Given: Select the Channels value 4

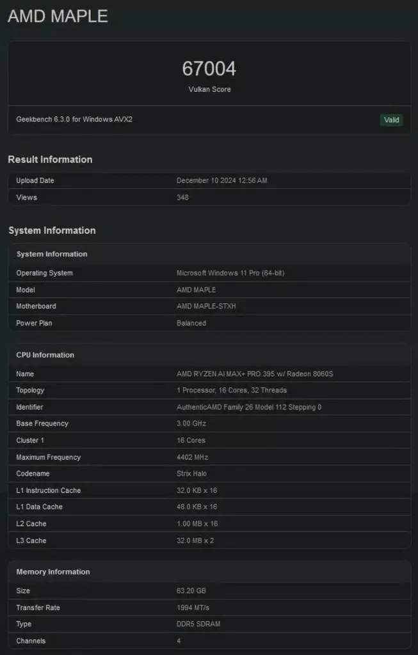Looking at the screenshot, I should (x=179, y=641).
